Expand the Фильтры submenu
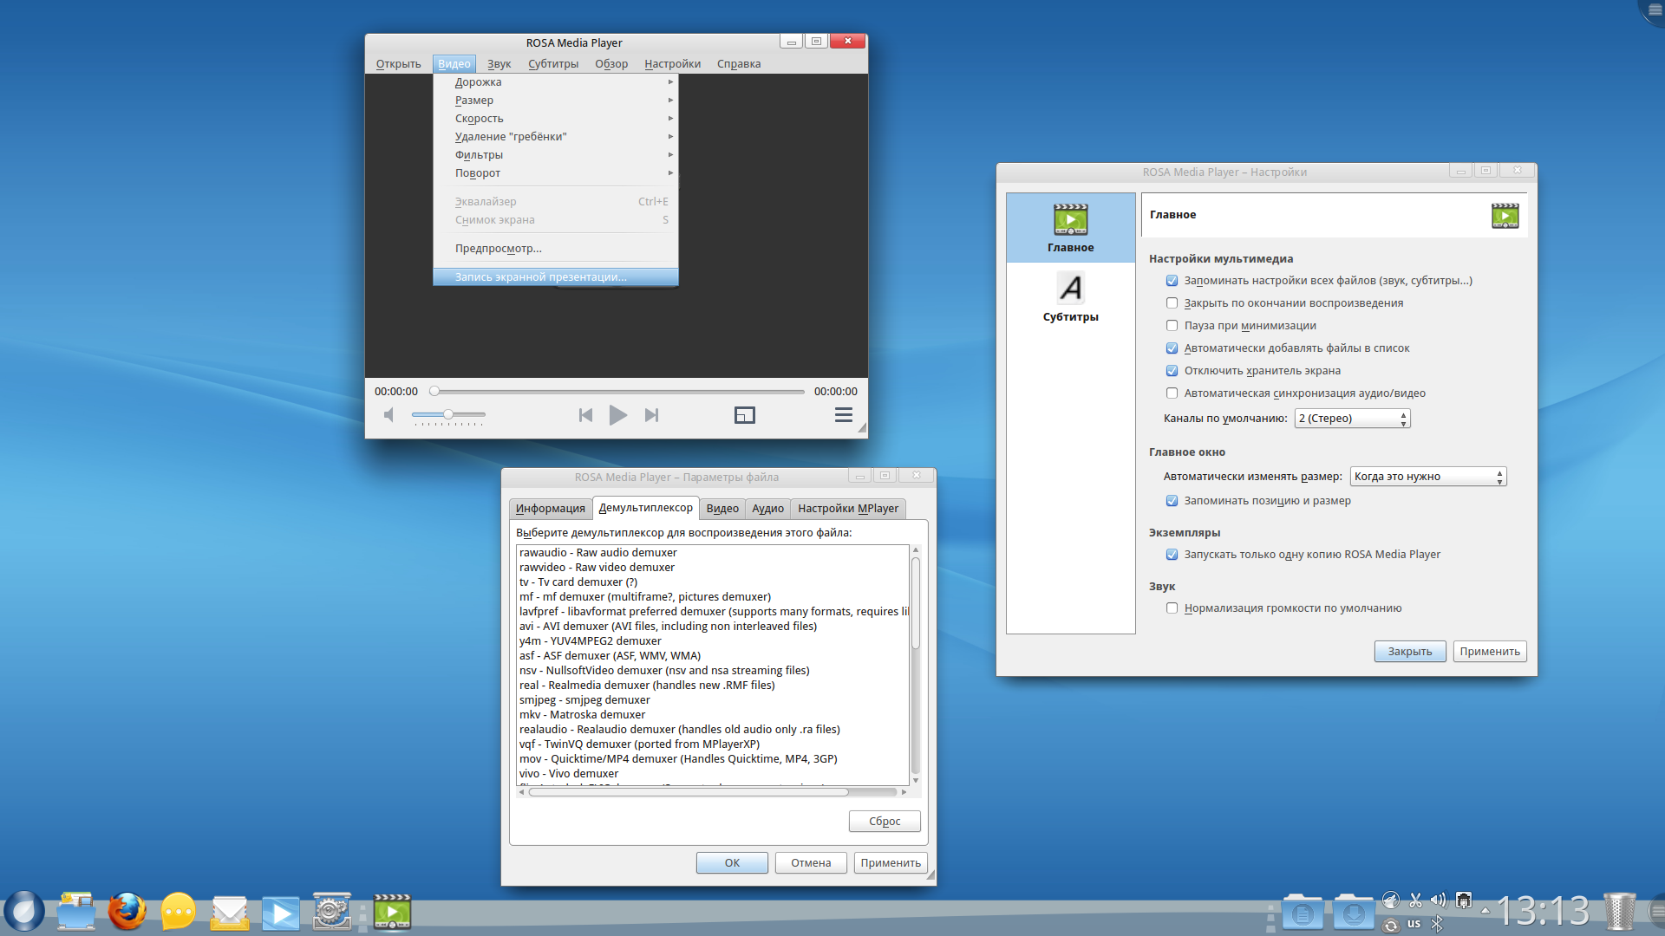The width and height of the screenshot is (1665, 936). 556,155
